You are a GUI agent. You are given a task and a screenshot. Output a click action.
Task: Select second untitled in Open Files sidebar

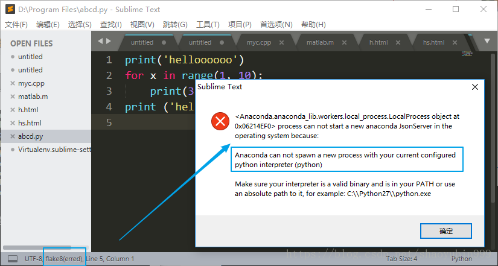click(30, 70)
